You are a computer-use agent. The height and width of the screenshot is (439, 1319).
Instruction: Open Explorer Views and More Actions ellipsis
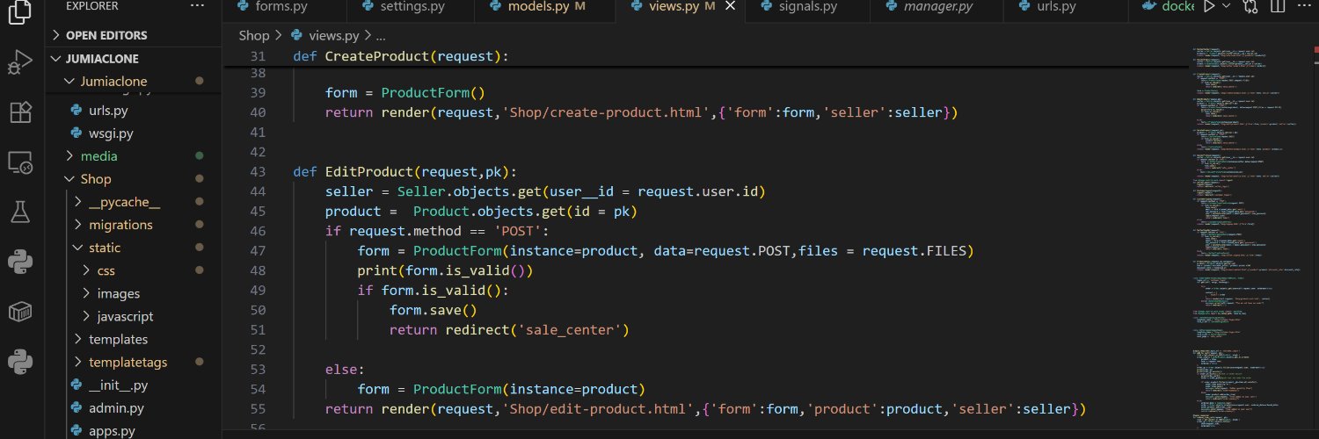[199, 7]
